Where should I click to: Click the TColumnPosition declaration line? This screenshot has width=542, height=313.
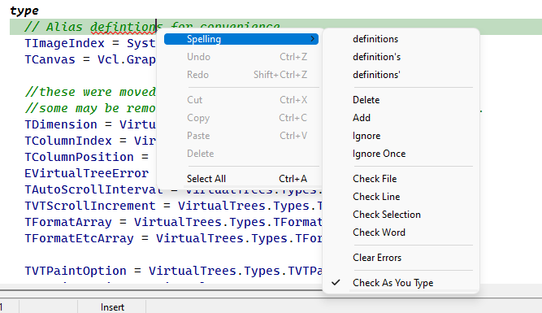click(86, 157)
